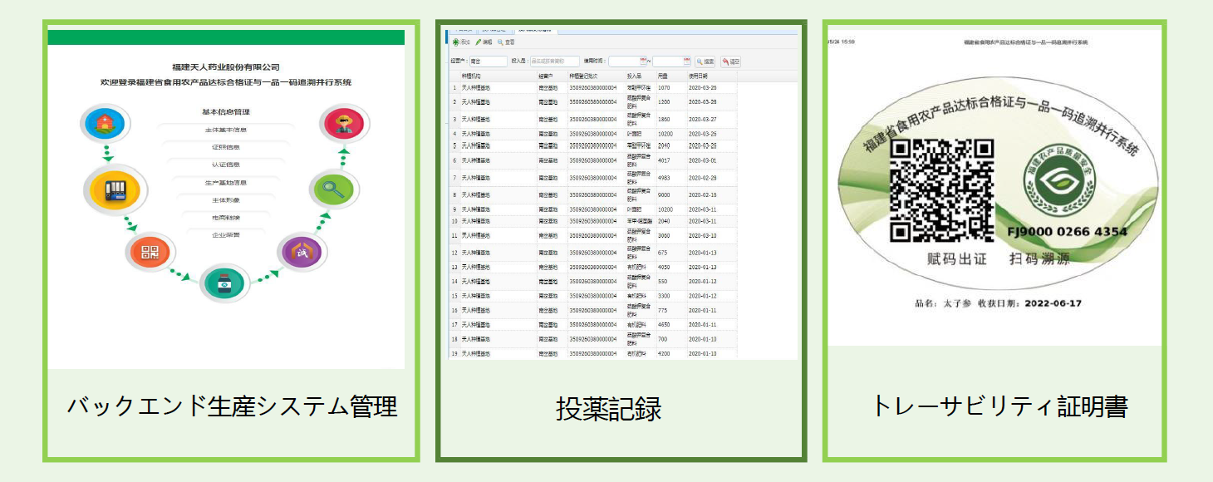Click the 赋码出证 text on certificate
This screenshot has width=1213, height=482.
click(x=957, y=258)
